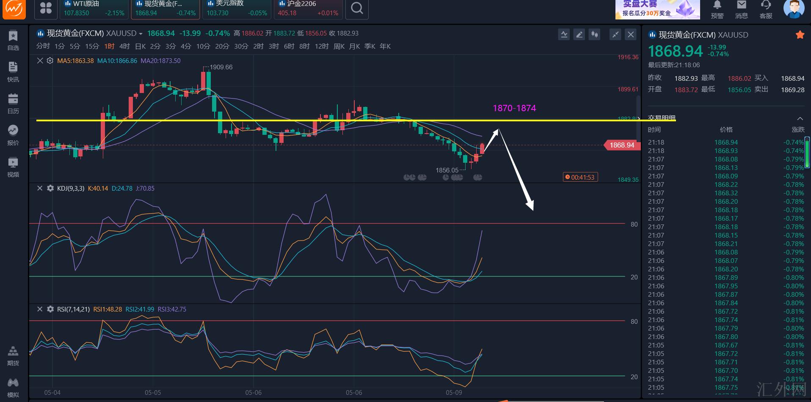The height and width of the screenshot is (402, 811).
Task: Open the drawing pencil tool
Action: point(579,35)
